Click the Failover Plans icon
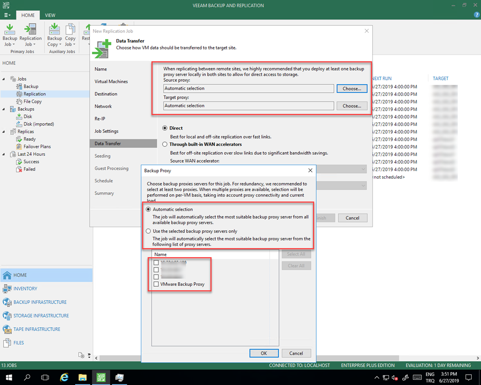481x385 pixels. pos(19,147)
